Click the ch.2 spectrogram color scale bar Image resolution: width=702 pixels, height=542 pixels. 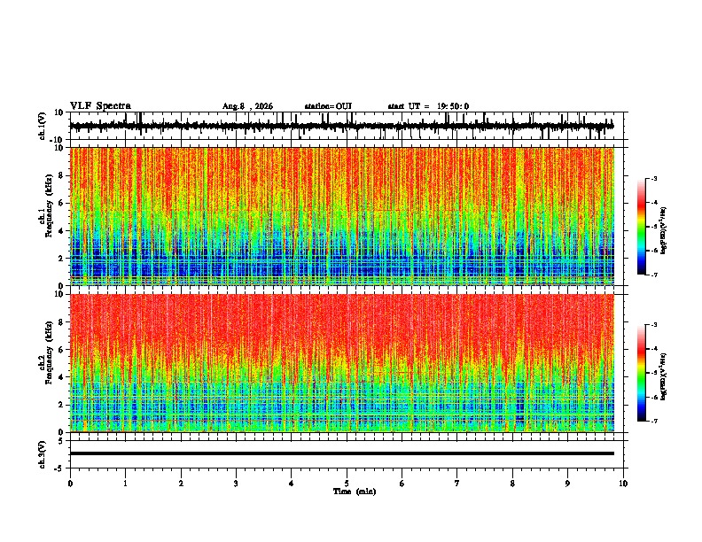pos(642,373)
